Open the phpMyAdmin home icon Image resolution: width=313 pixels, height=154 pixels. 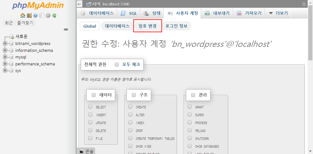pyautogui.click(x=22, y=15)
